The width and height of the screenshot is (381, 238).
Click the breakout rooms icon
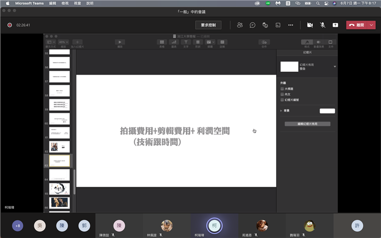278,25
